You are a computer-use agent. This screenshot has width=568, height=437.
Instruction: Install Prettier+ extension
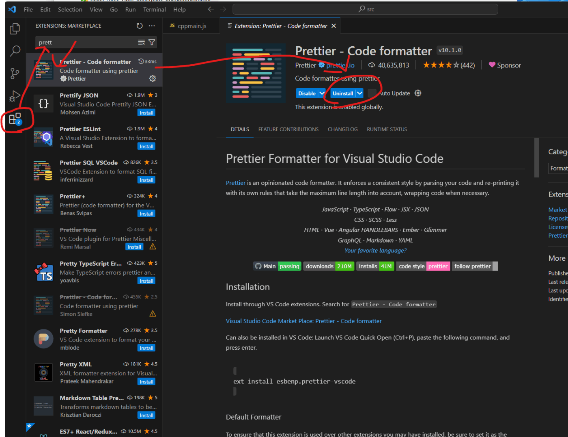pyautogui.click(x=146, y=214)
